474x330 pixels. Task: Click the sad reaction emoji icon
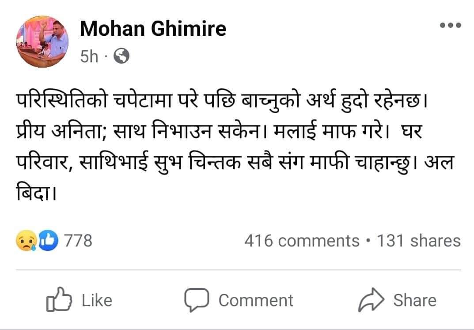point(25,241)
